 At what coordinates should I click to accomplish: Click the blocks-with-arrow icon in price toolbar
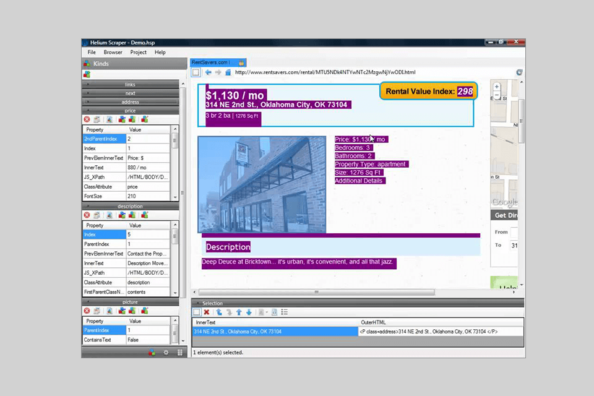tap(122, 119)
